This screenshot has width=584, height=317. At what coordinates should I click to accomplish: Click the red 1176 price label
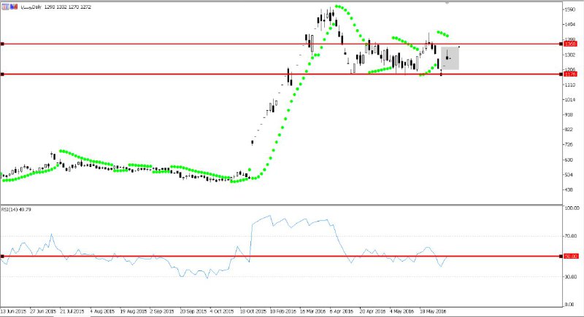pos(571,74)
